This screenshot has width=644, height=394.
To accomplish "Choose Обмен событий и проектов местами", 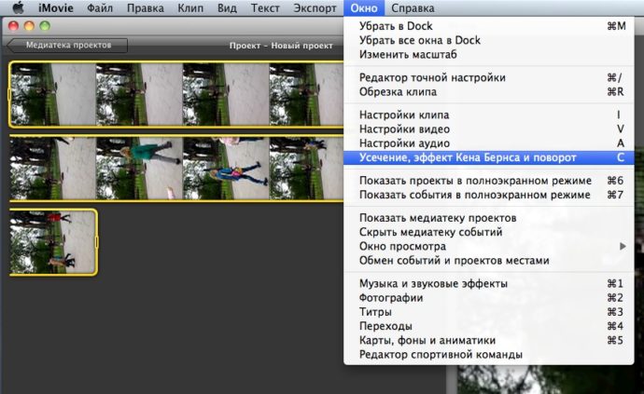I will [x=489, y=261].
